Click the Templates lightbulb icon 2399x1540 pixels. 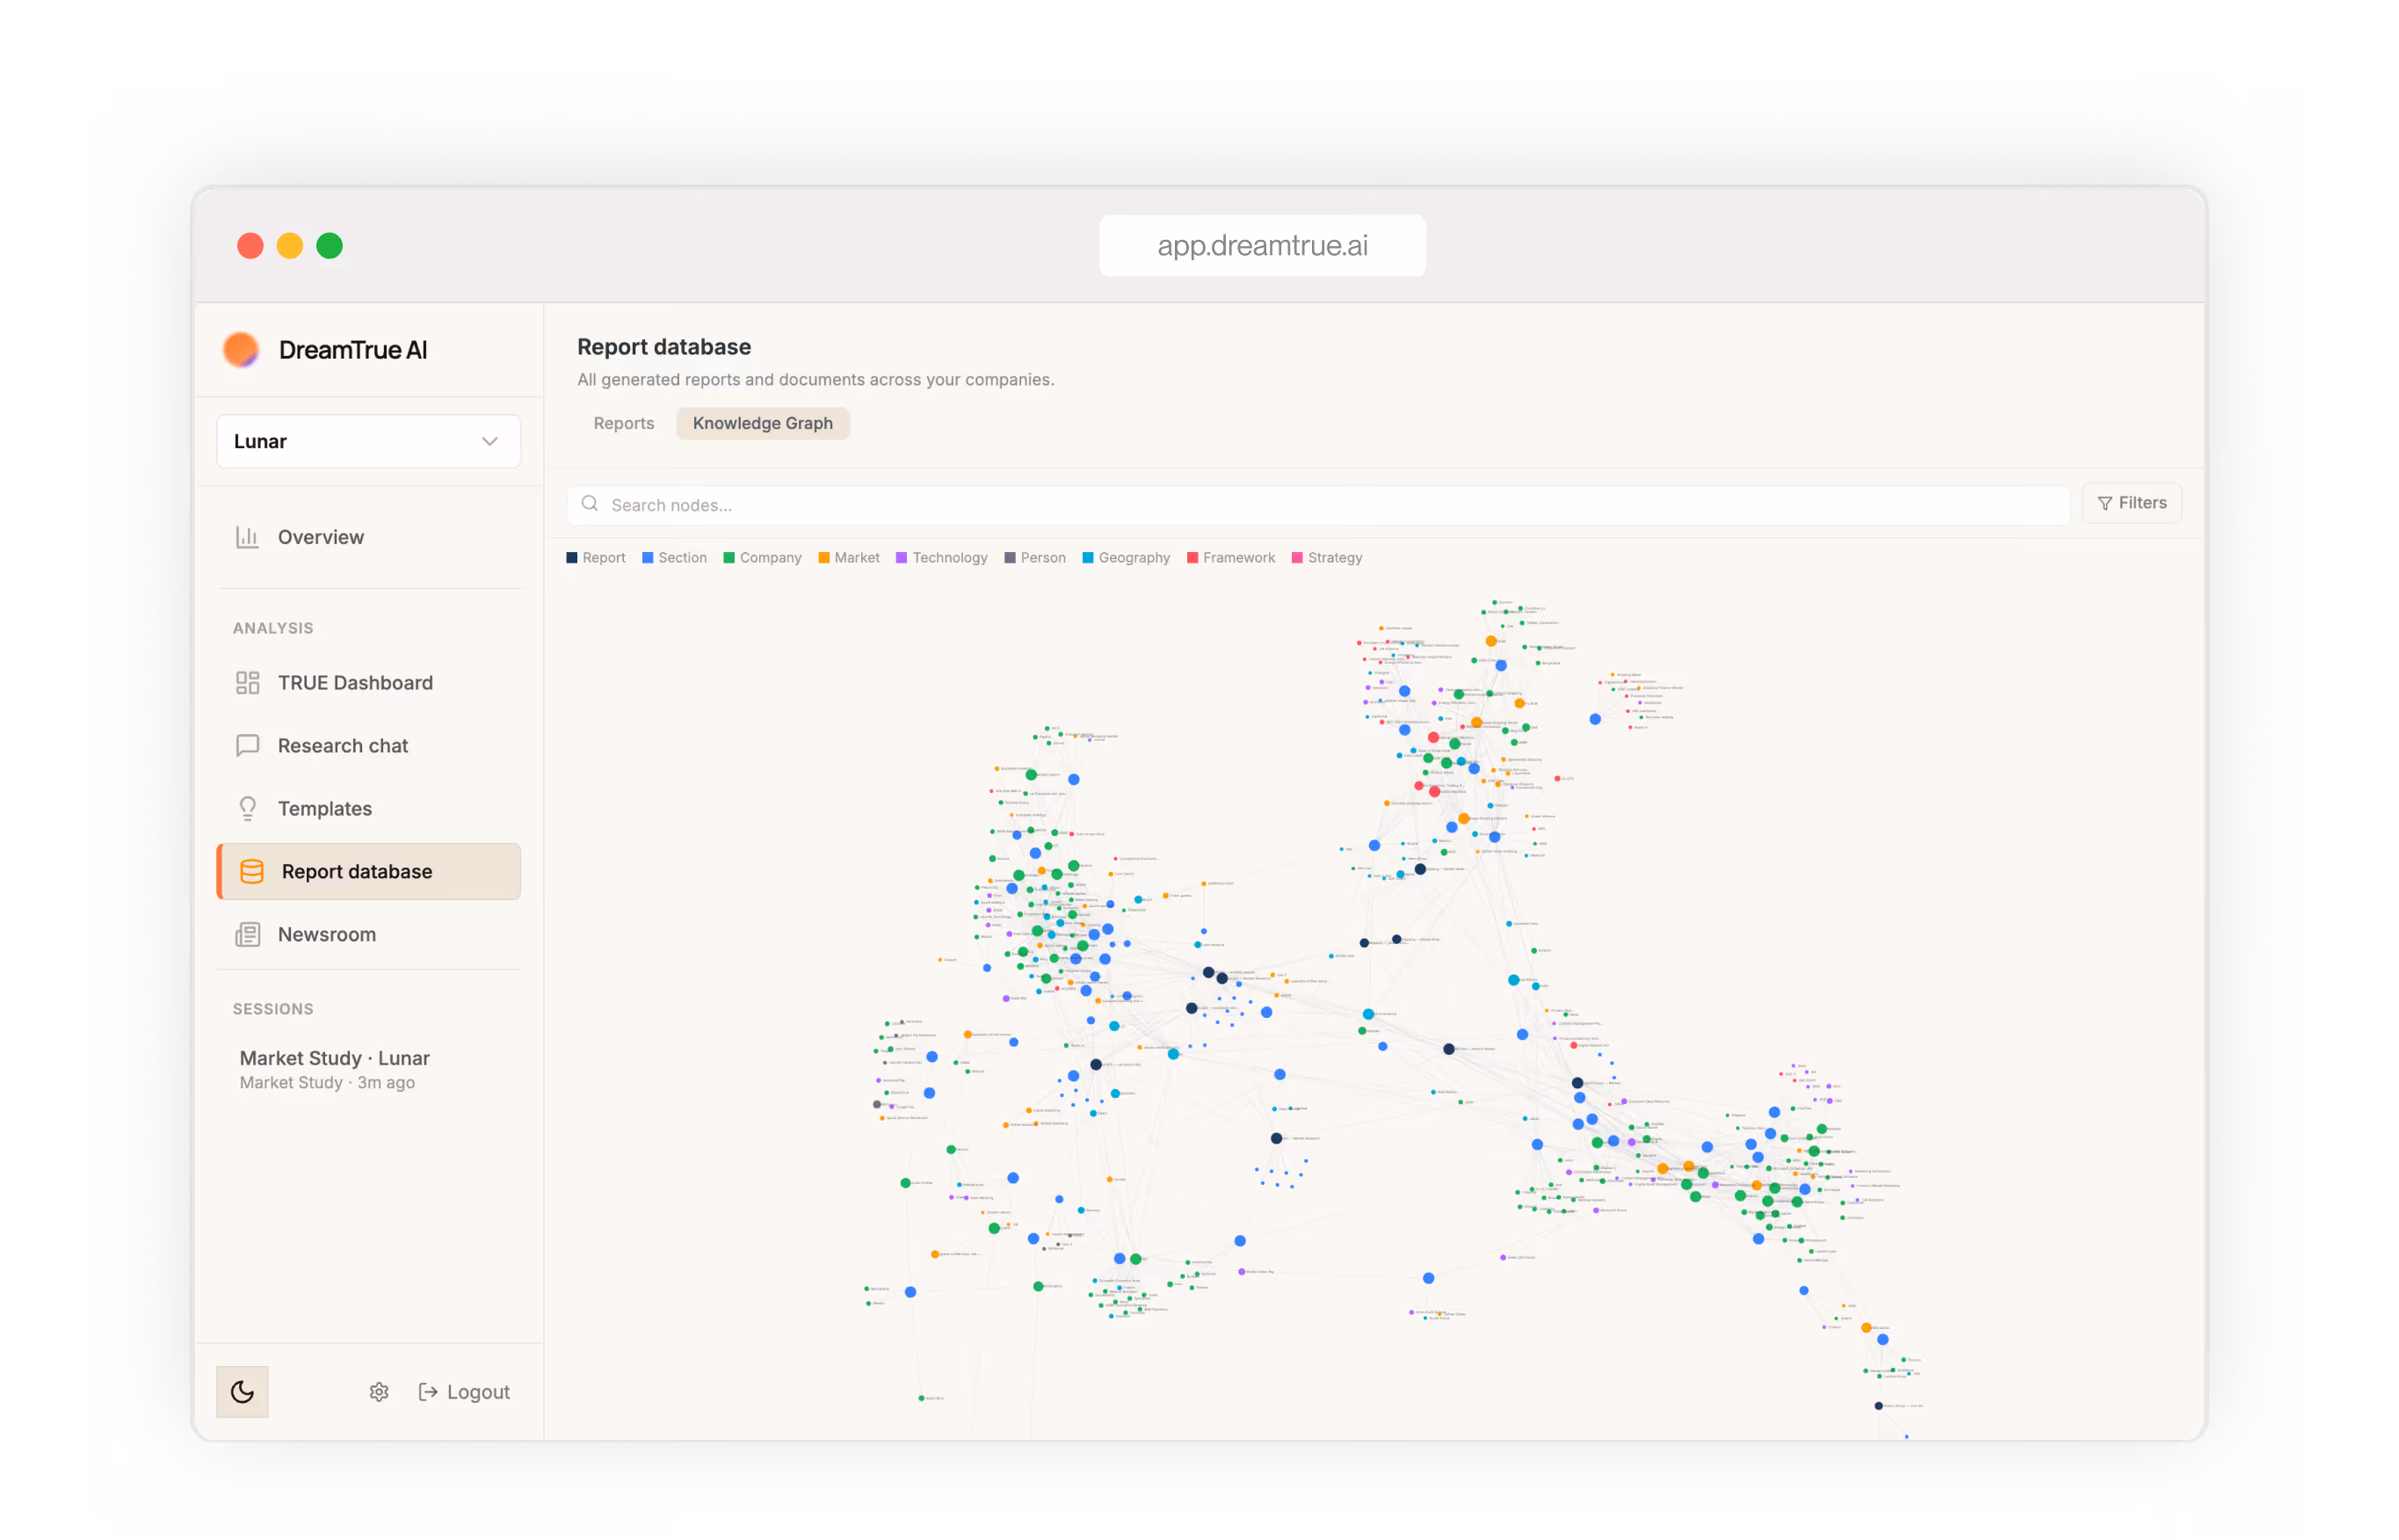coord(247,809)
